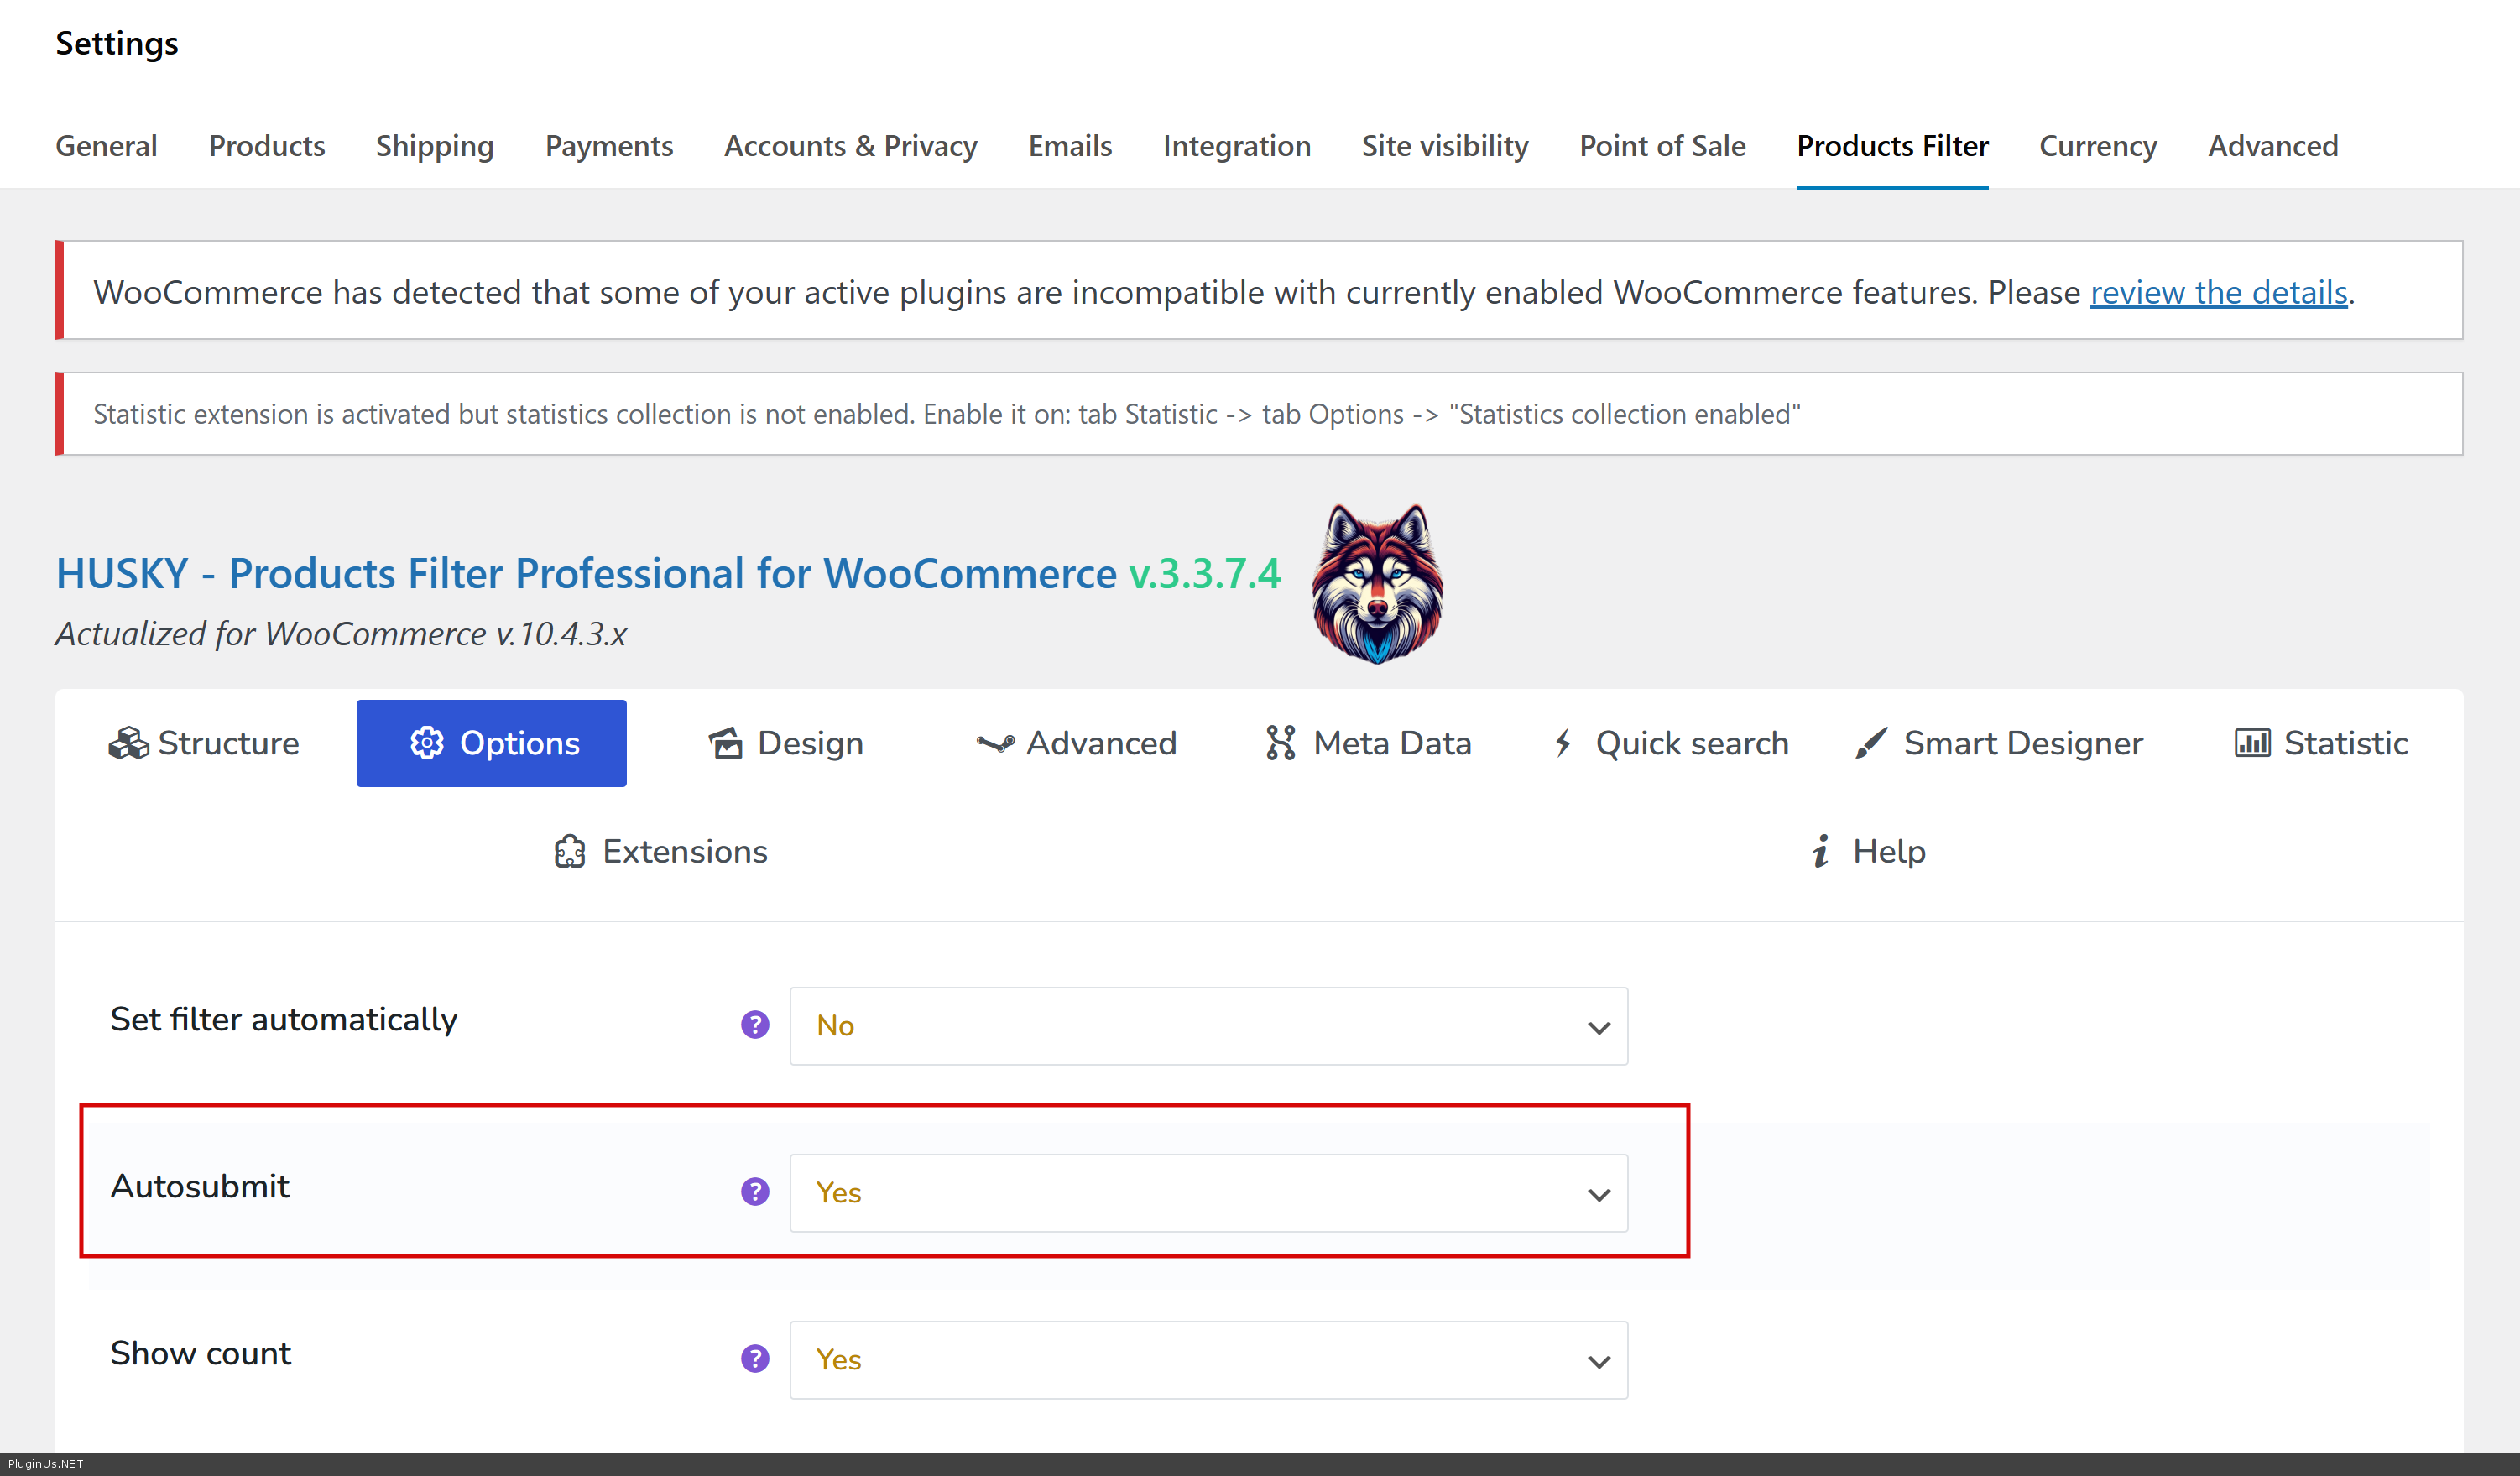Click the Structure cubes icon
Image resolution: width=2520 pixels, height=1476 pixels.
pos(128,743)
